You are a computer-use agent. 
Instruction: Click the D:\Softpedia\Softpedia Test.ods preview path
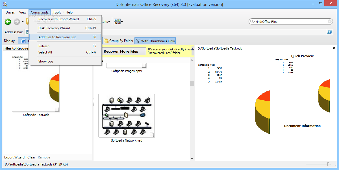click(x=220, y=48)
